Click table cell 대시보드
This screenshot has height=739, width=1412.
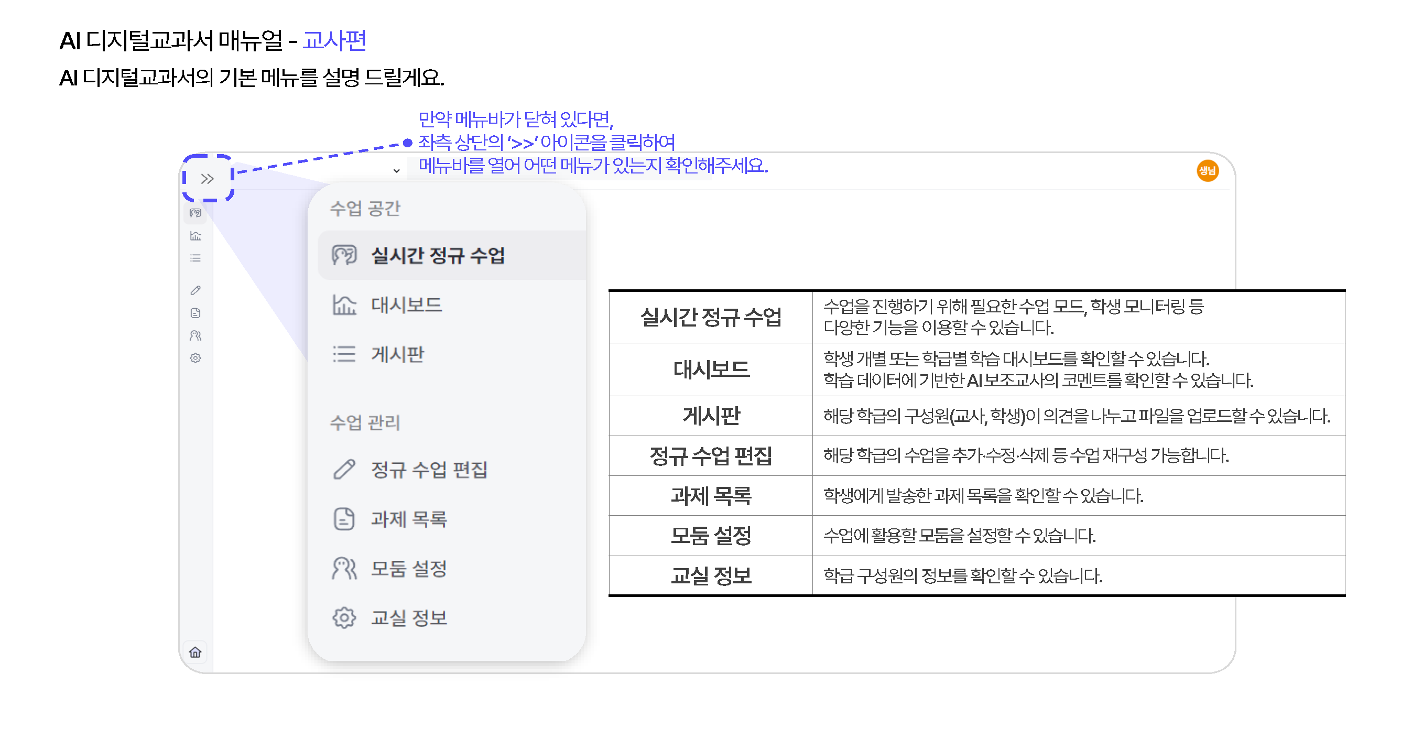(710, 369)
